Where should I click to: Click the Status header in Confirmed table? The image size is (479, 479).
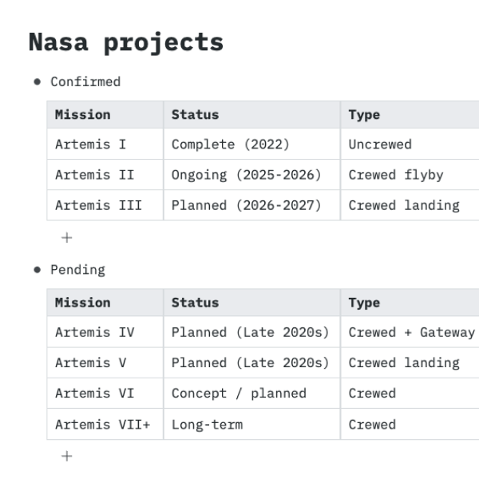(x=252, y=114)
